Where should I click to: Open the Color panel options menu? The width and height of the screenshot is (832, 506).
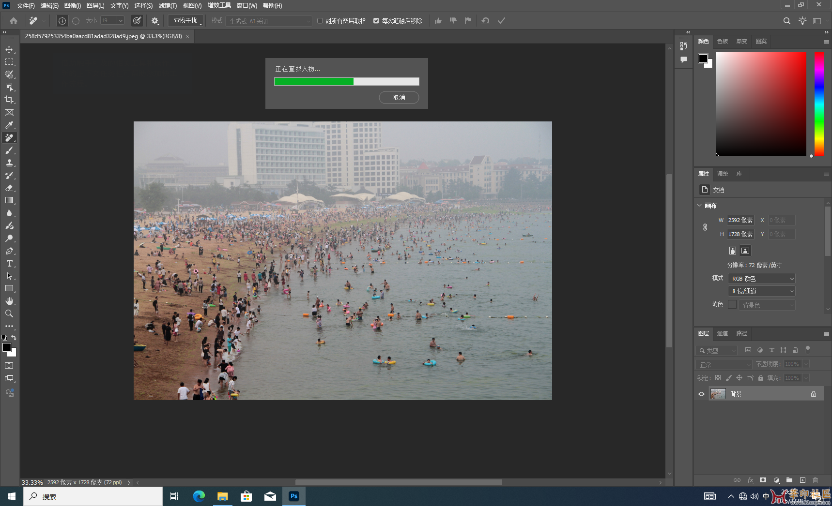click(x=827, y=42)
